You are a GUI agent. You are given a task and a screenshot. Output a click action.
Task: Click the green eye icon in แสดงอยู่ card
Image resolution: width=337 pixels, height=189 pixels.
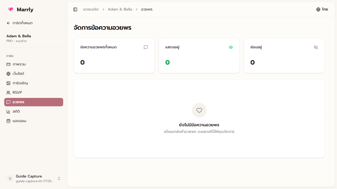click(231, 47)
